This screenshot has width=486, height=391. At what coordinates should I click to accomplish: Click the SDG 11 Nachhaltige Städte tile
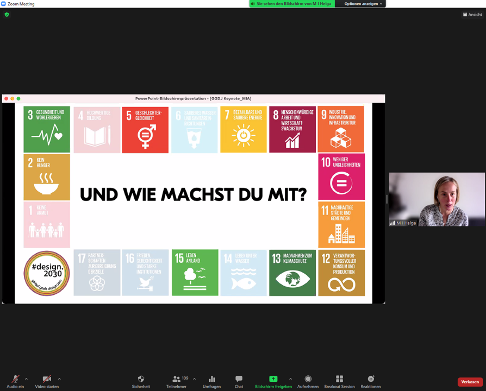[x=341, y=225]
